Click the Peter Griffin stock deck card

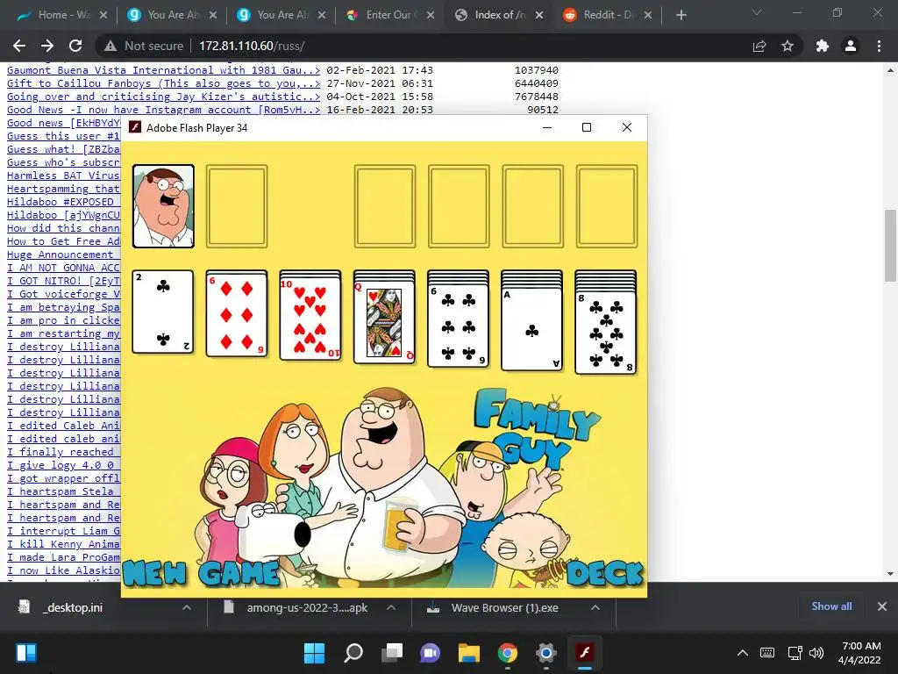pos(163,206)
